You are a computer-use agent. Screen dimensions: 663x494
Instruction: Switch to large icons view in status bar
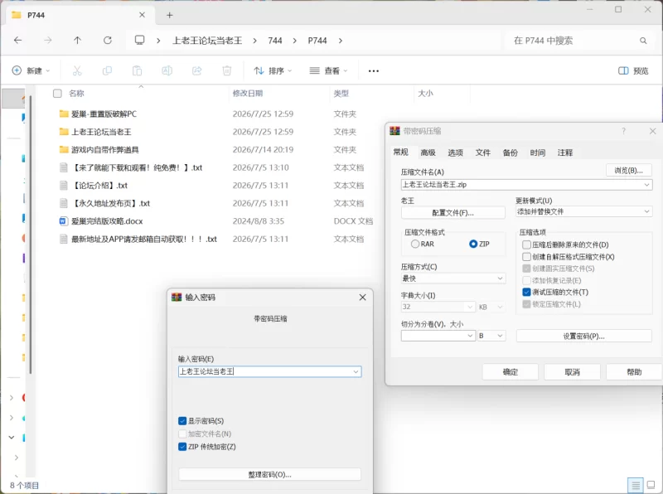651,485
